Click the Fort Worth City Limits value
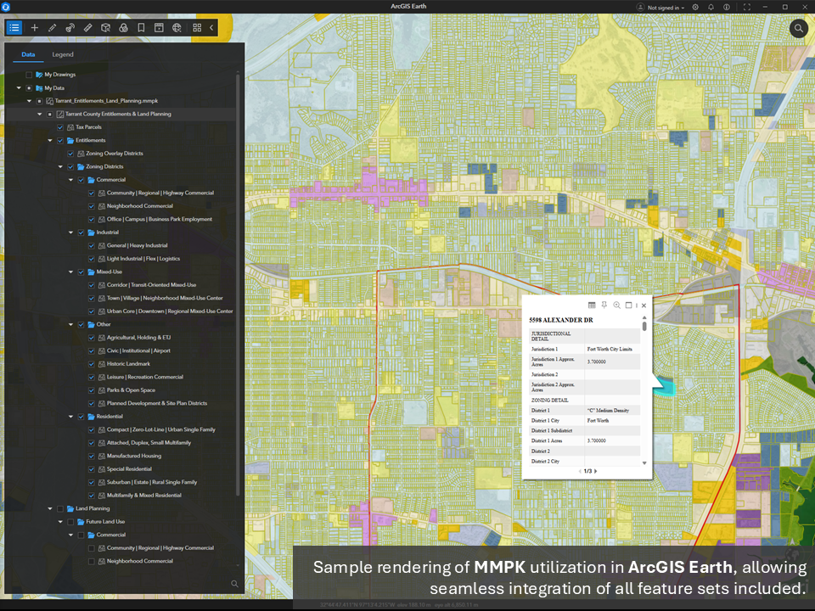Screen dimensions: 815x611 (x=610, y=349)
